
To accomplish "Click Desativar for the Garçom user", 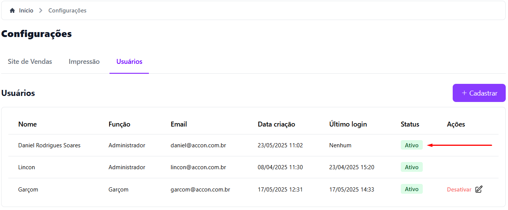I will (x=459, y=190).
